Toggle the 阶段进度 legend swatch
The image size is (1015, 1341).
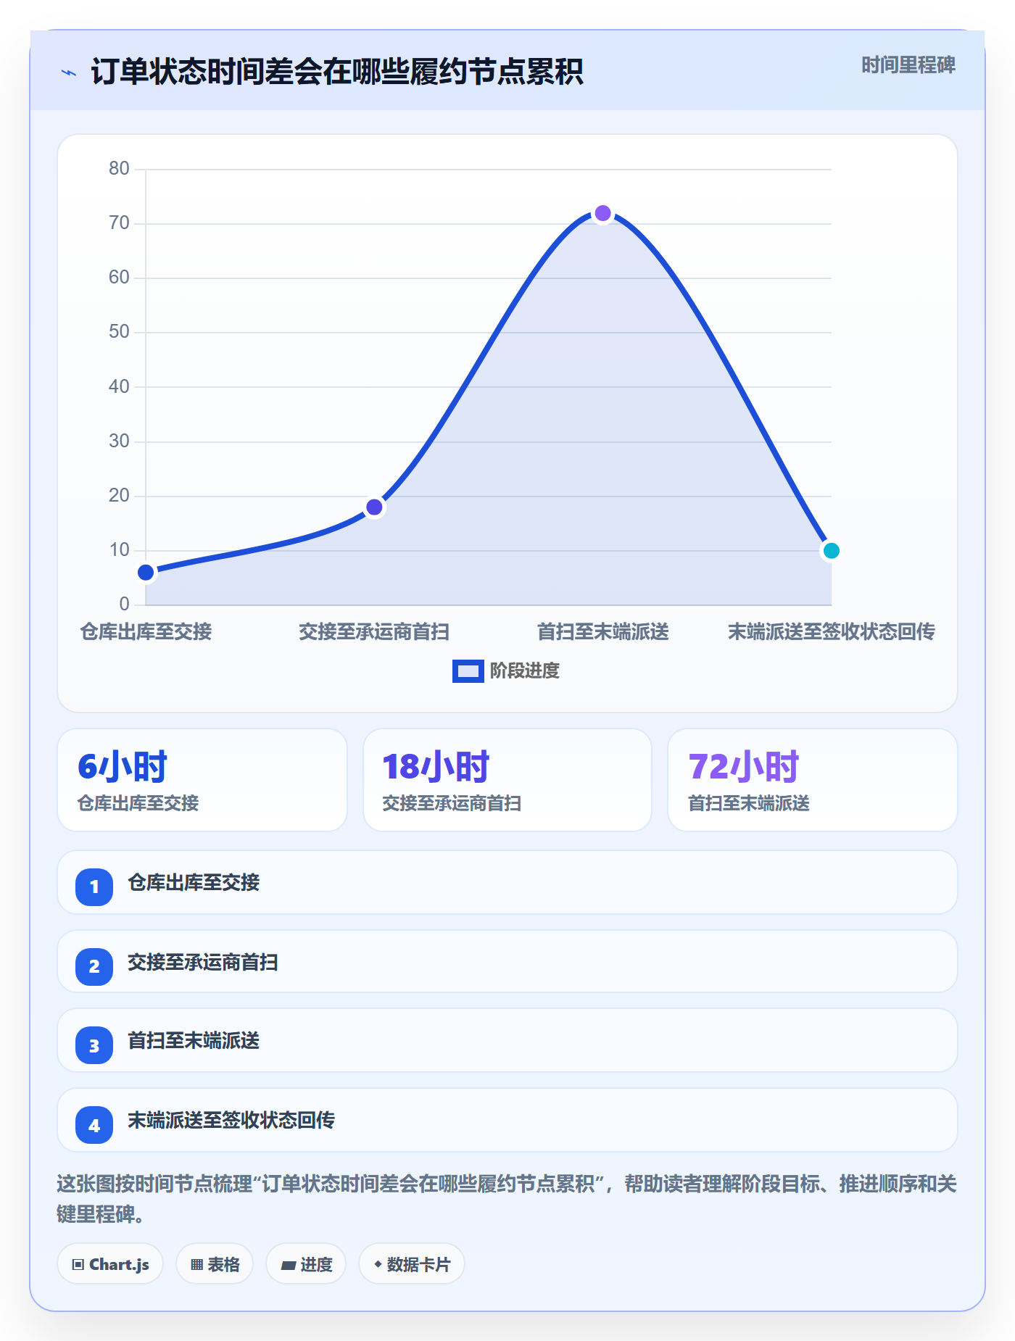(x=468, y=671)
